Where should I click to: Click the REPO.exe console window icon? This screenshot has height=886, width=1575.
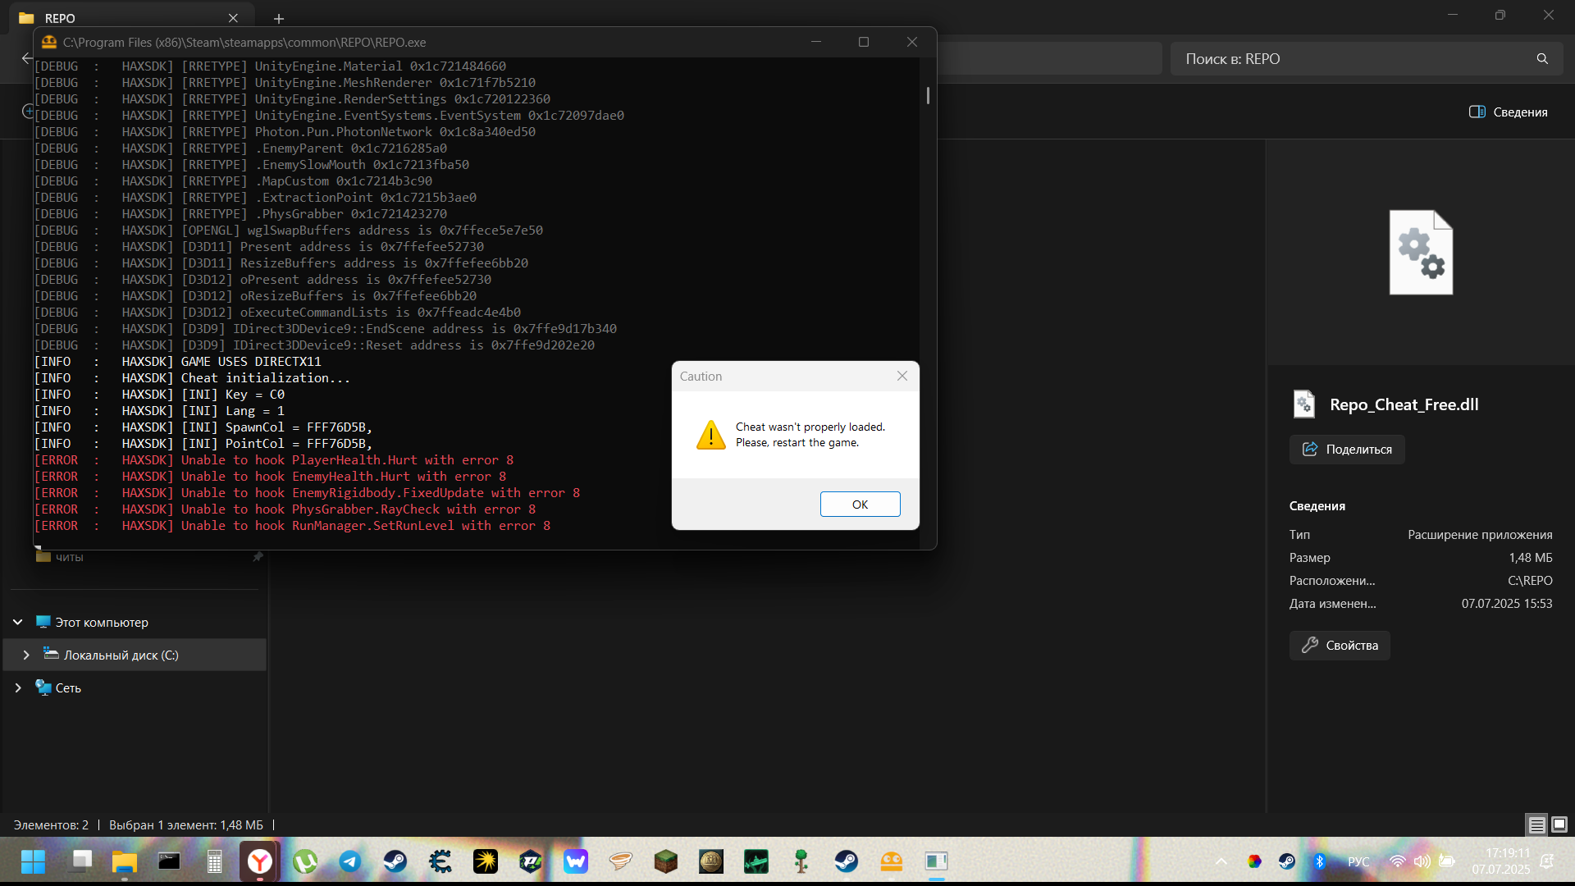point(49,42)
